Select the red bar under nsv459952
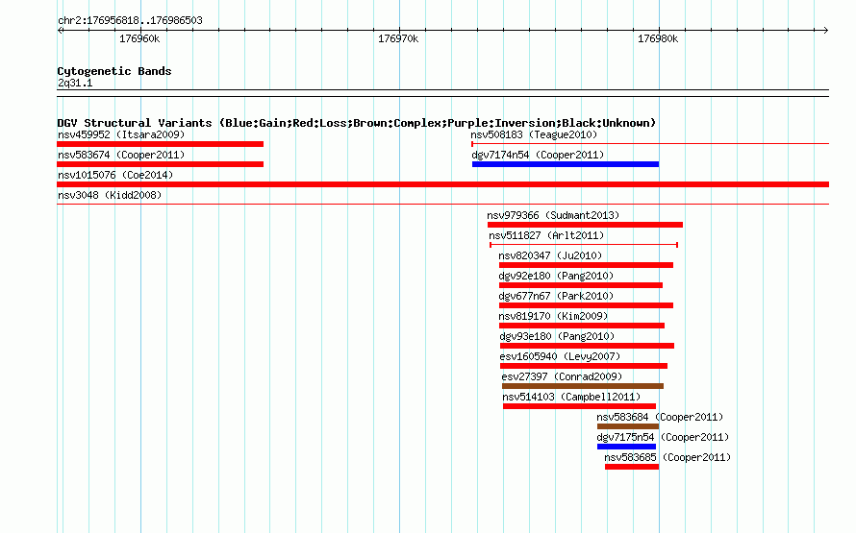The image size is (856, 533). click(x=160, y=144)
